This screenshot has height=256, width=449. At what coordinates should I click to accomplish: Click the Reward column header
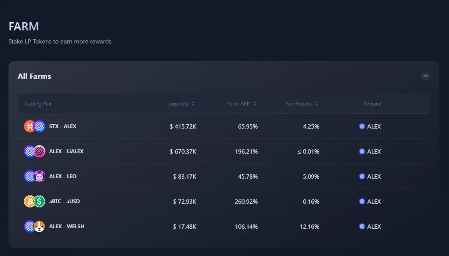click(372, 104)
